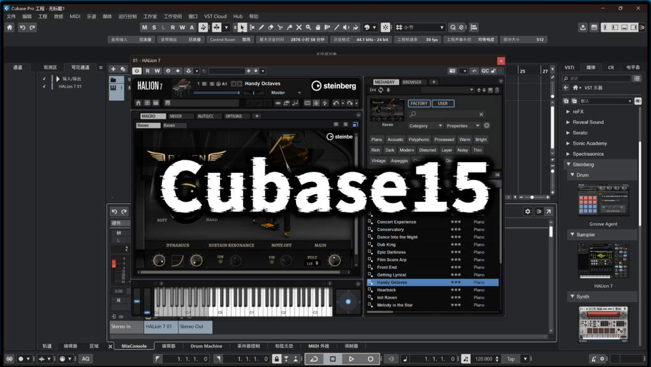Toggle plugin Write automation W
651x367 pixels.
click(x=157, y=71)
